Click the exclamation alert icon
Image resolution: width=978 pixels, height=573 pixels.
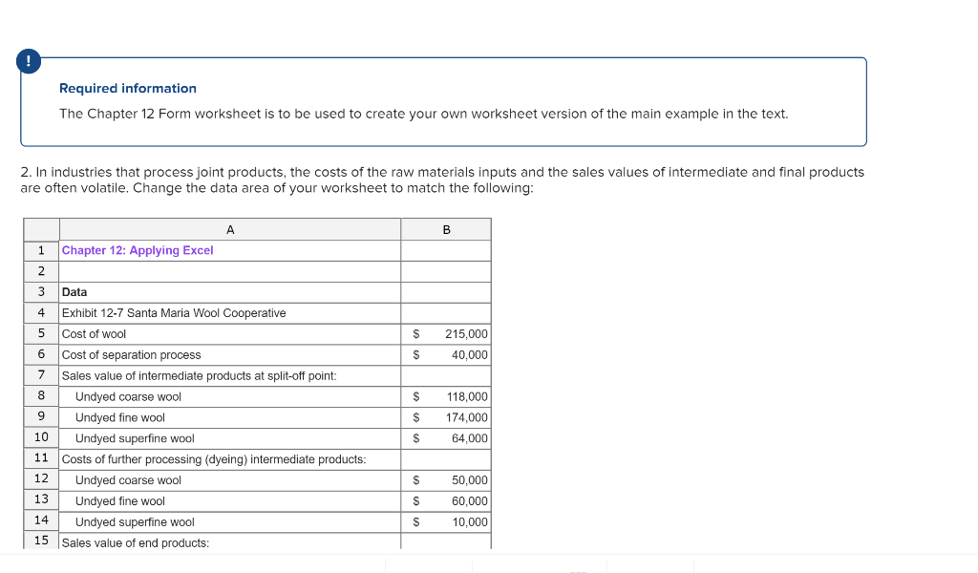click(29, 61)
